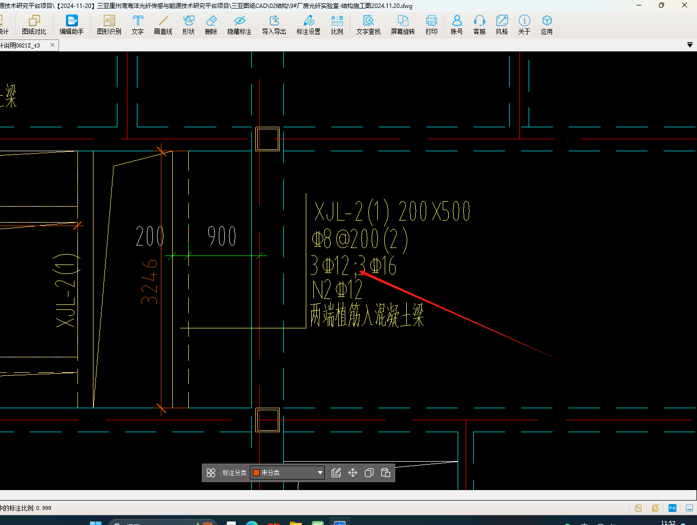
Task: Open the 导入导出 import/export tool
Action: coord(274,24)
